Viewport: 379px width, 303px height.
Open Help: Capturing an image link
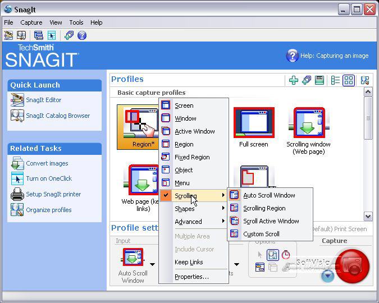(x=335, y=56)
